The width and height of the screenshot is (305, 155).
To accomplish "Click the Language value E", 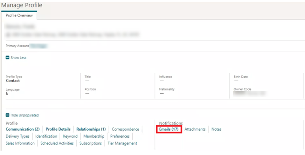I will [7, 94].
